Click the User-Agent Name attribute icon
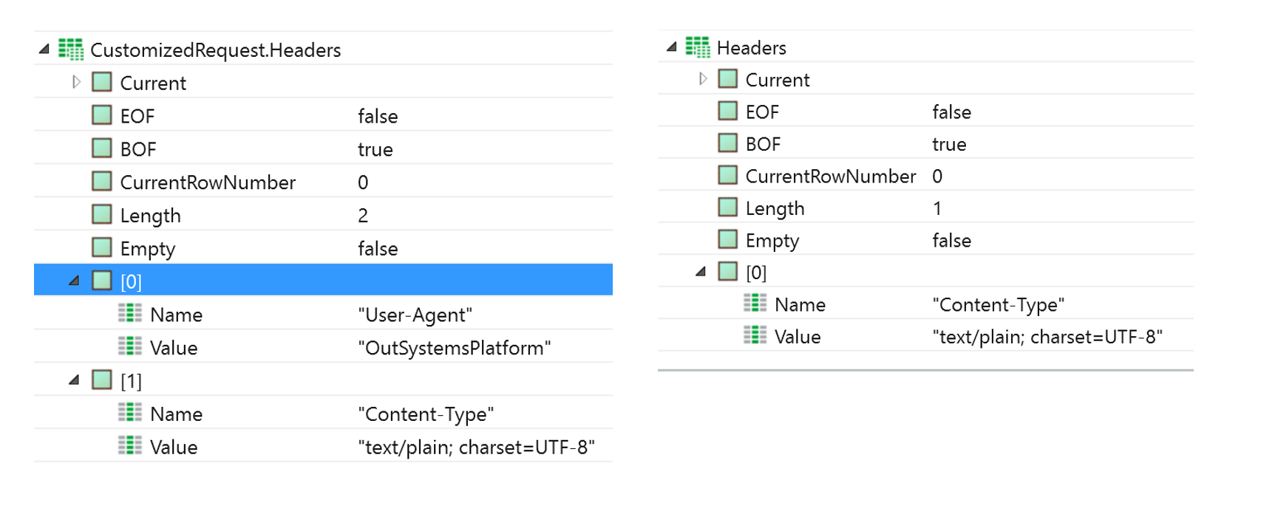 click(130, 314)
